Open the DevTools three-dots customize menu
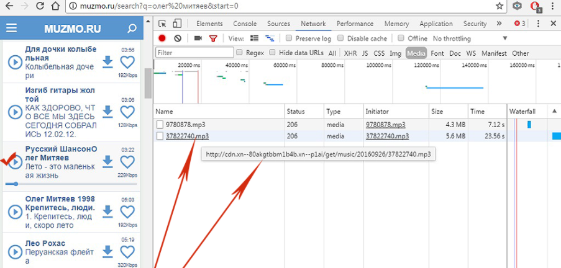561x268 pixels. 539,24
